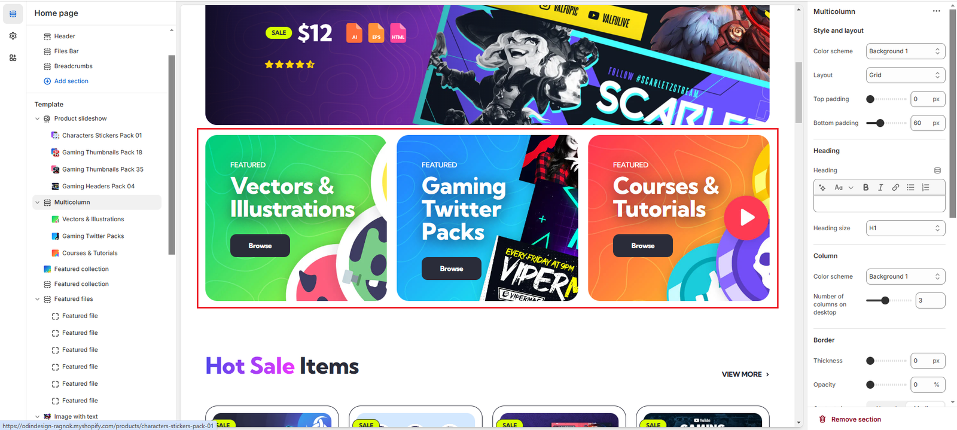Open theme settings gear icon
The height and width of the screenshot is (430, 957).
[x=13, y=36]
